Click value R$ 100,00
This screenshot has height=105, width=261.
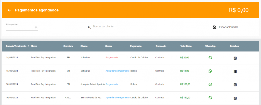pos(185,84)
